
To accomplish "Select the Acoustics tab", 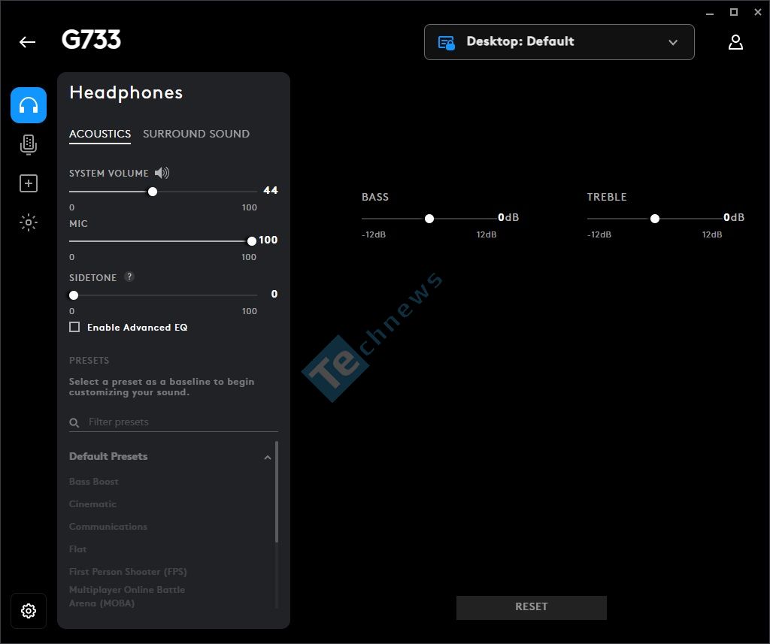I will coord(100,134).
